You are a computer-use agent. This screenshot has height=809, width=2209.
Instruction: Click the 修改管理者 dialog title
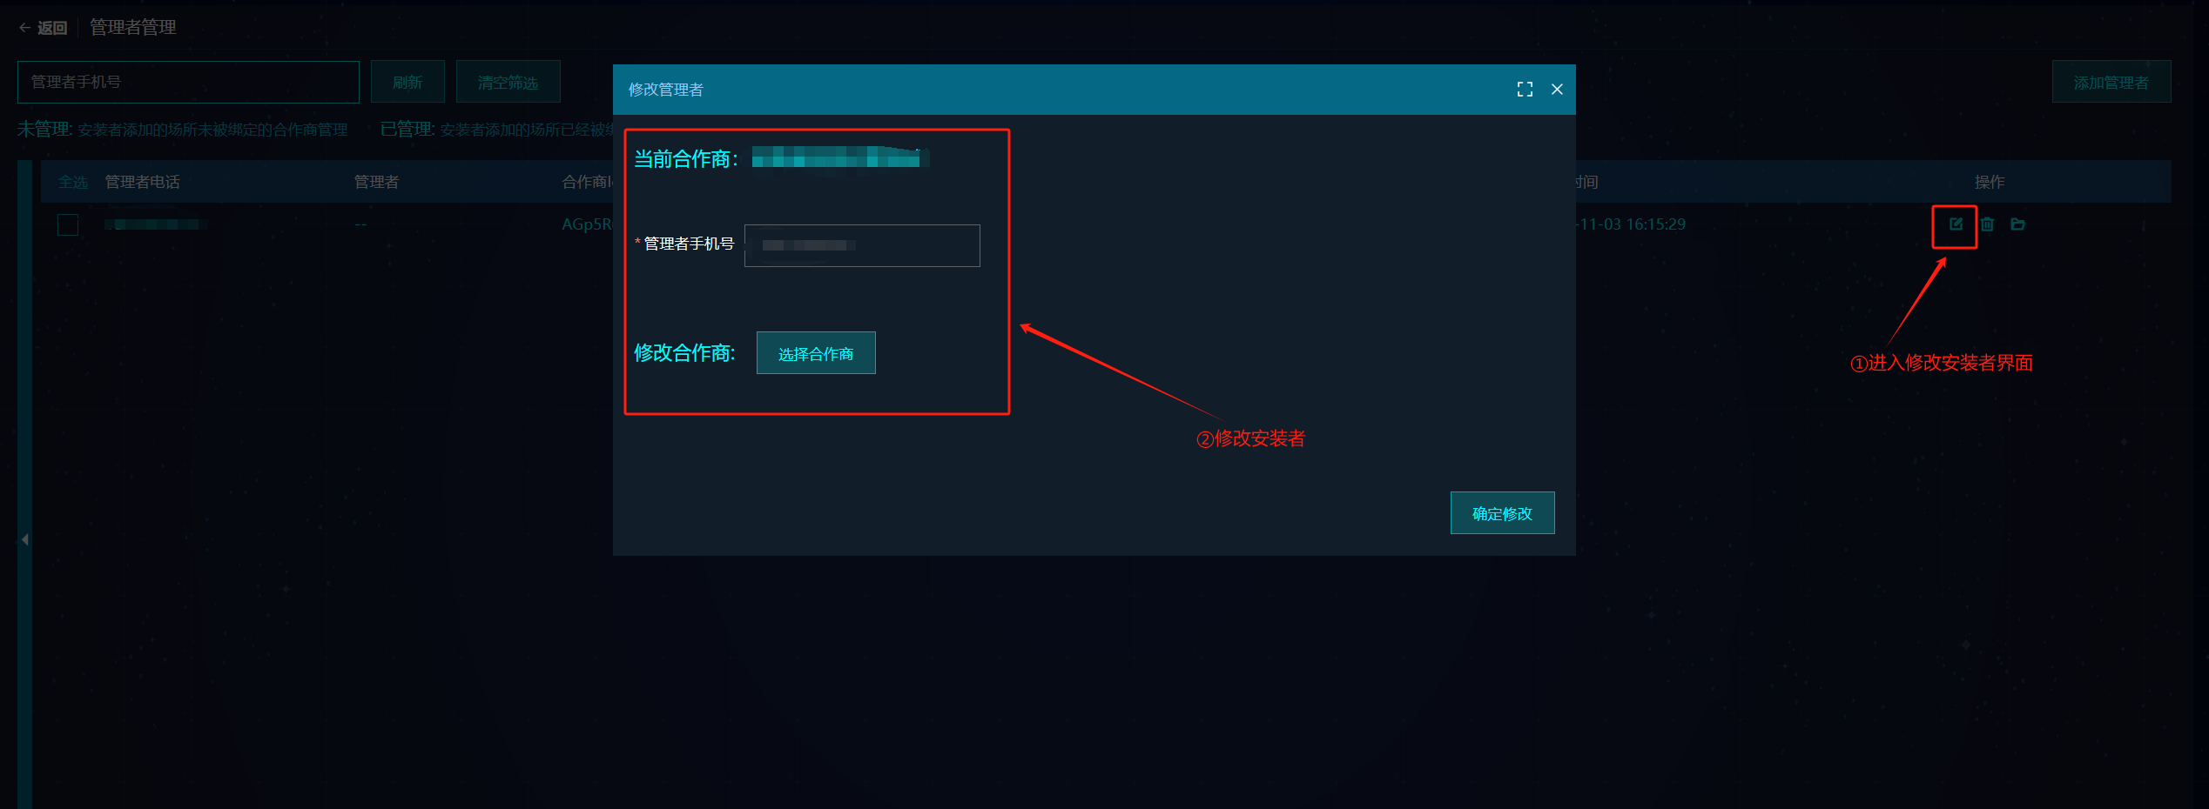(x=666, y=90)
